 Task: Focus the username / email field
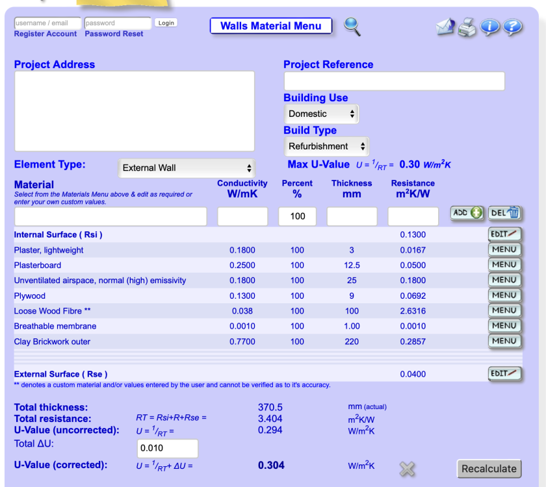[x=47, y=23]
